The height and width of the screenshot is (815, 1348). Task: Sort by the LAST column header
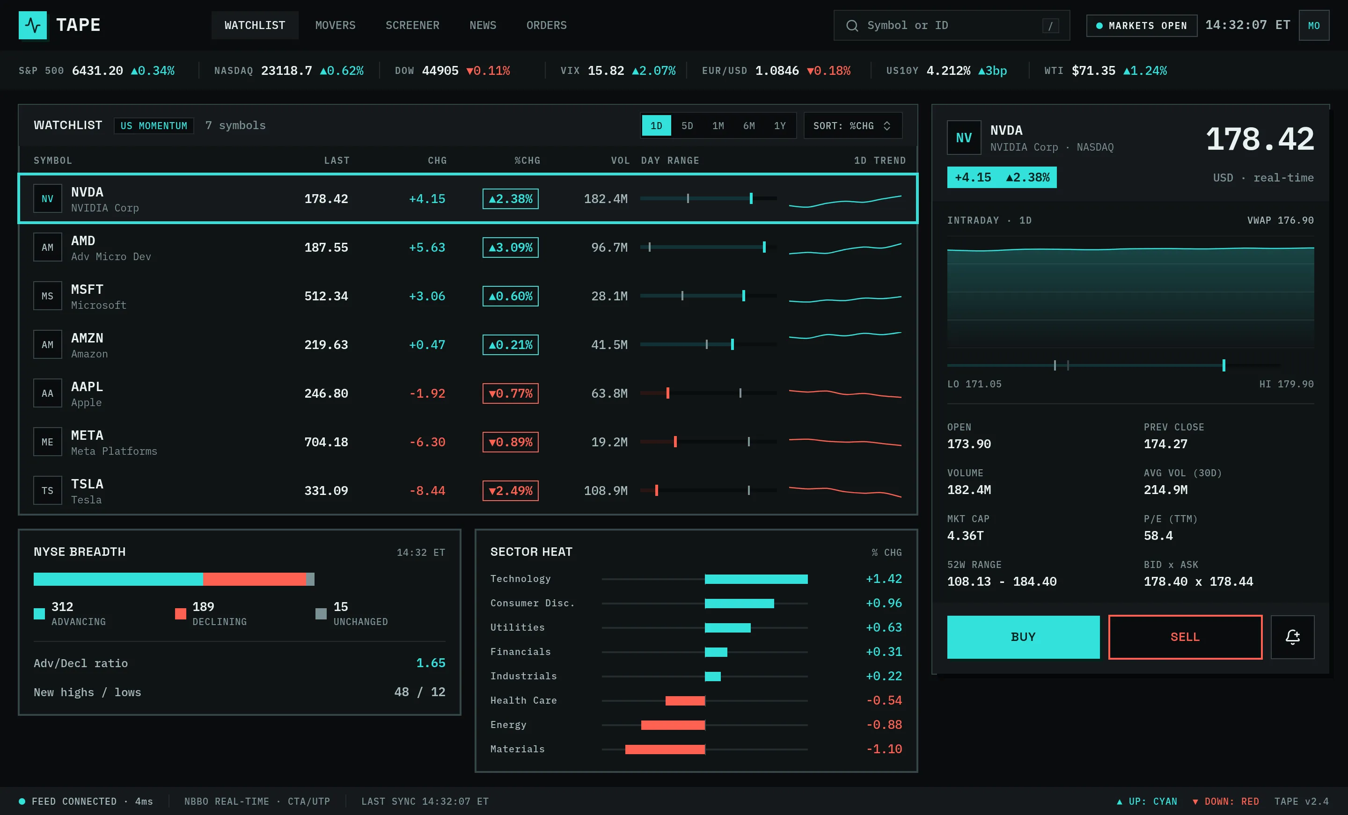pyautogui.click(x=337, y=160)
